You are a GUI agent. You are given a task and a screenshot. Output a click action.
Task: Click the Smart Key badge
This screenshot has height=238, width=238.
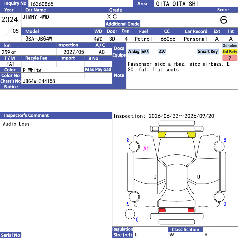tap(208, 51)
